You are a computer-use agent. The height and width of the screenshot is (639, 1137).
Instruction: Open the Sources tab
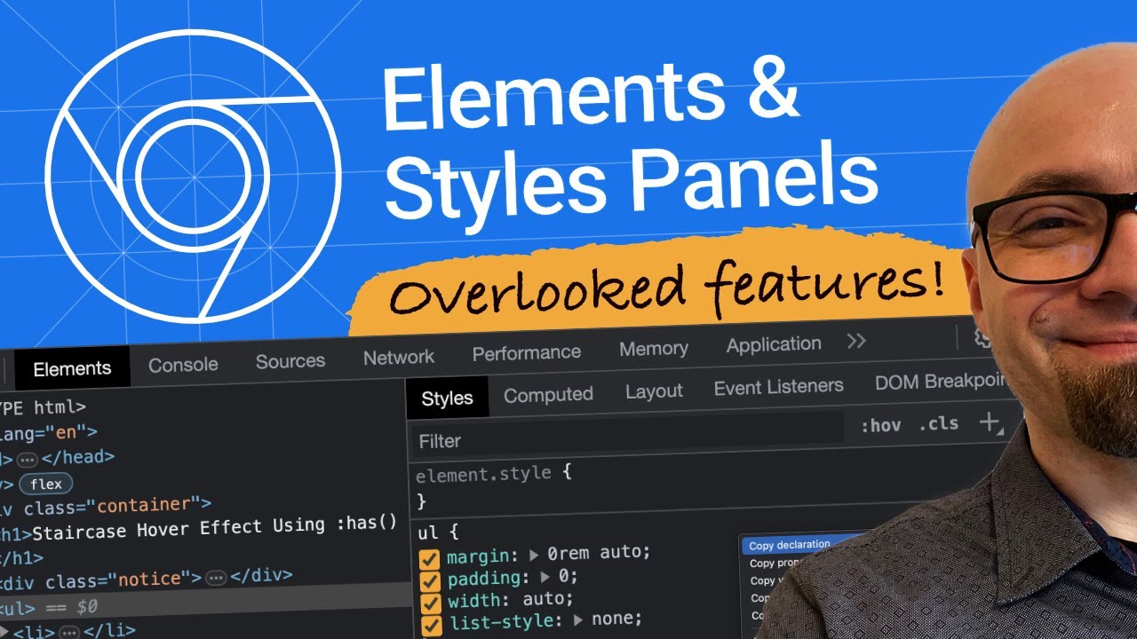pos(290,361)
